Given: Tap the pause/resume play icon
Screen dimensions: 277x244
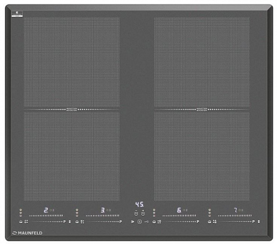Looking at the screenshot, I should [132, 221].
